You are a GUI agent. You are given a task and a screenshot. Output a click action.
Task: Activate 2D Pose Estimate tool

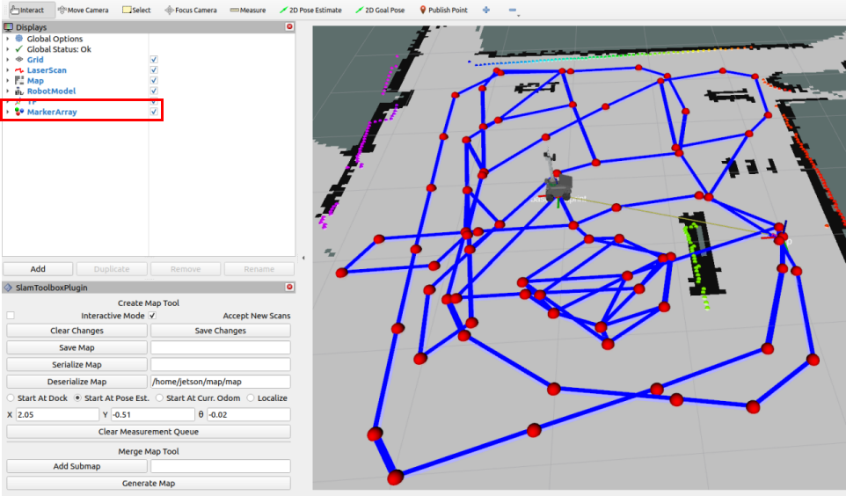click(310, 10)
